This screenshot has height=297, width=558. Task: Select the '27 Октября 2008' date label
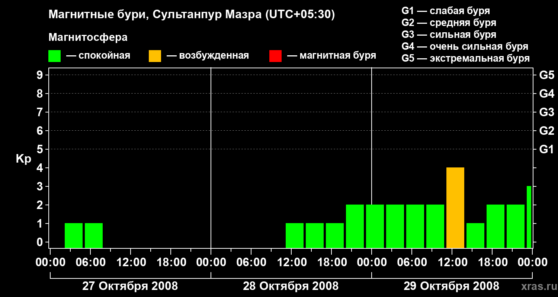(x=130, y=286)
